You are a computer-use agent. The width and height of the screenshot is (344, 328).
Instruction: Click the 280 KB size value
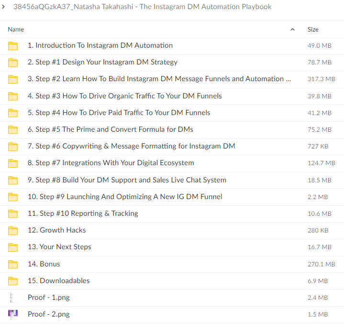pyautogui.click(x=318, y=230)
